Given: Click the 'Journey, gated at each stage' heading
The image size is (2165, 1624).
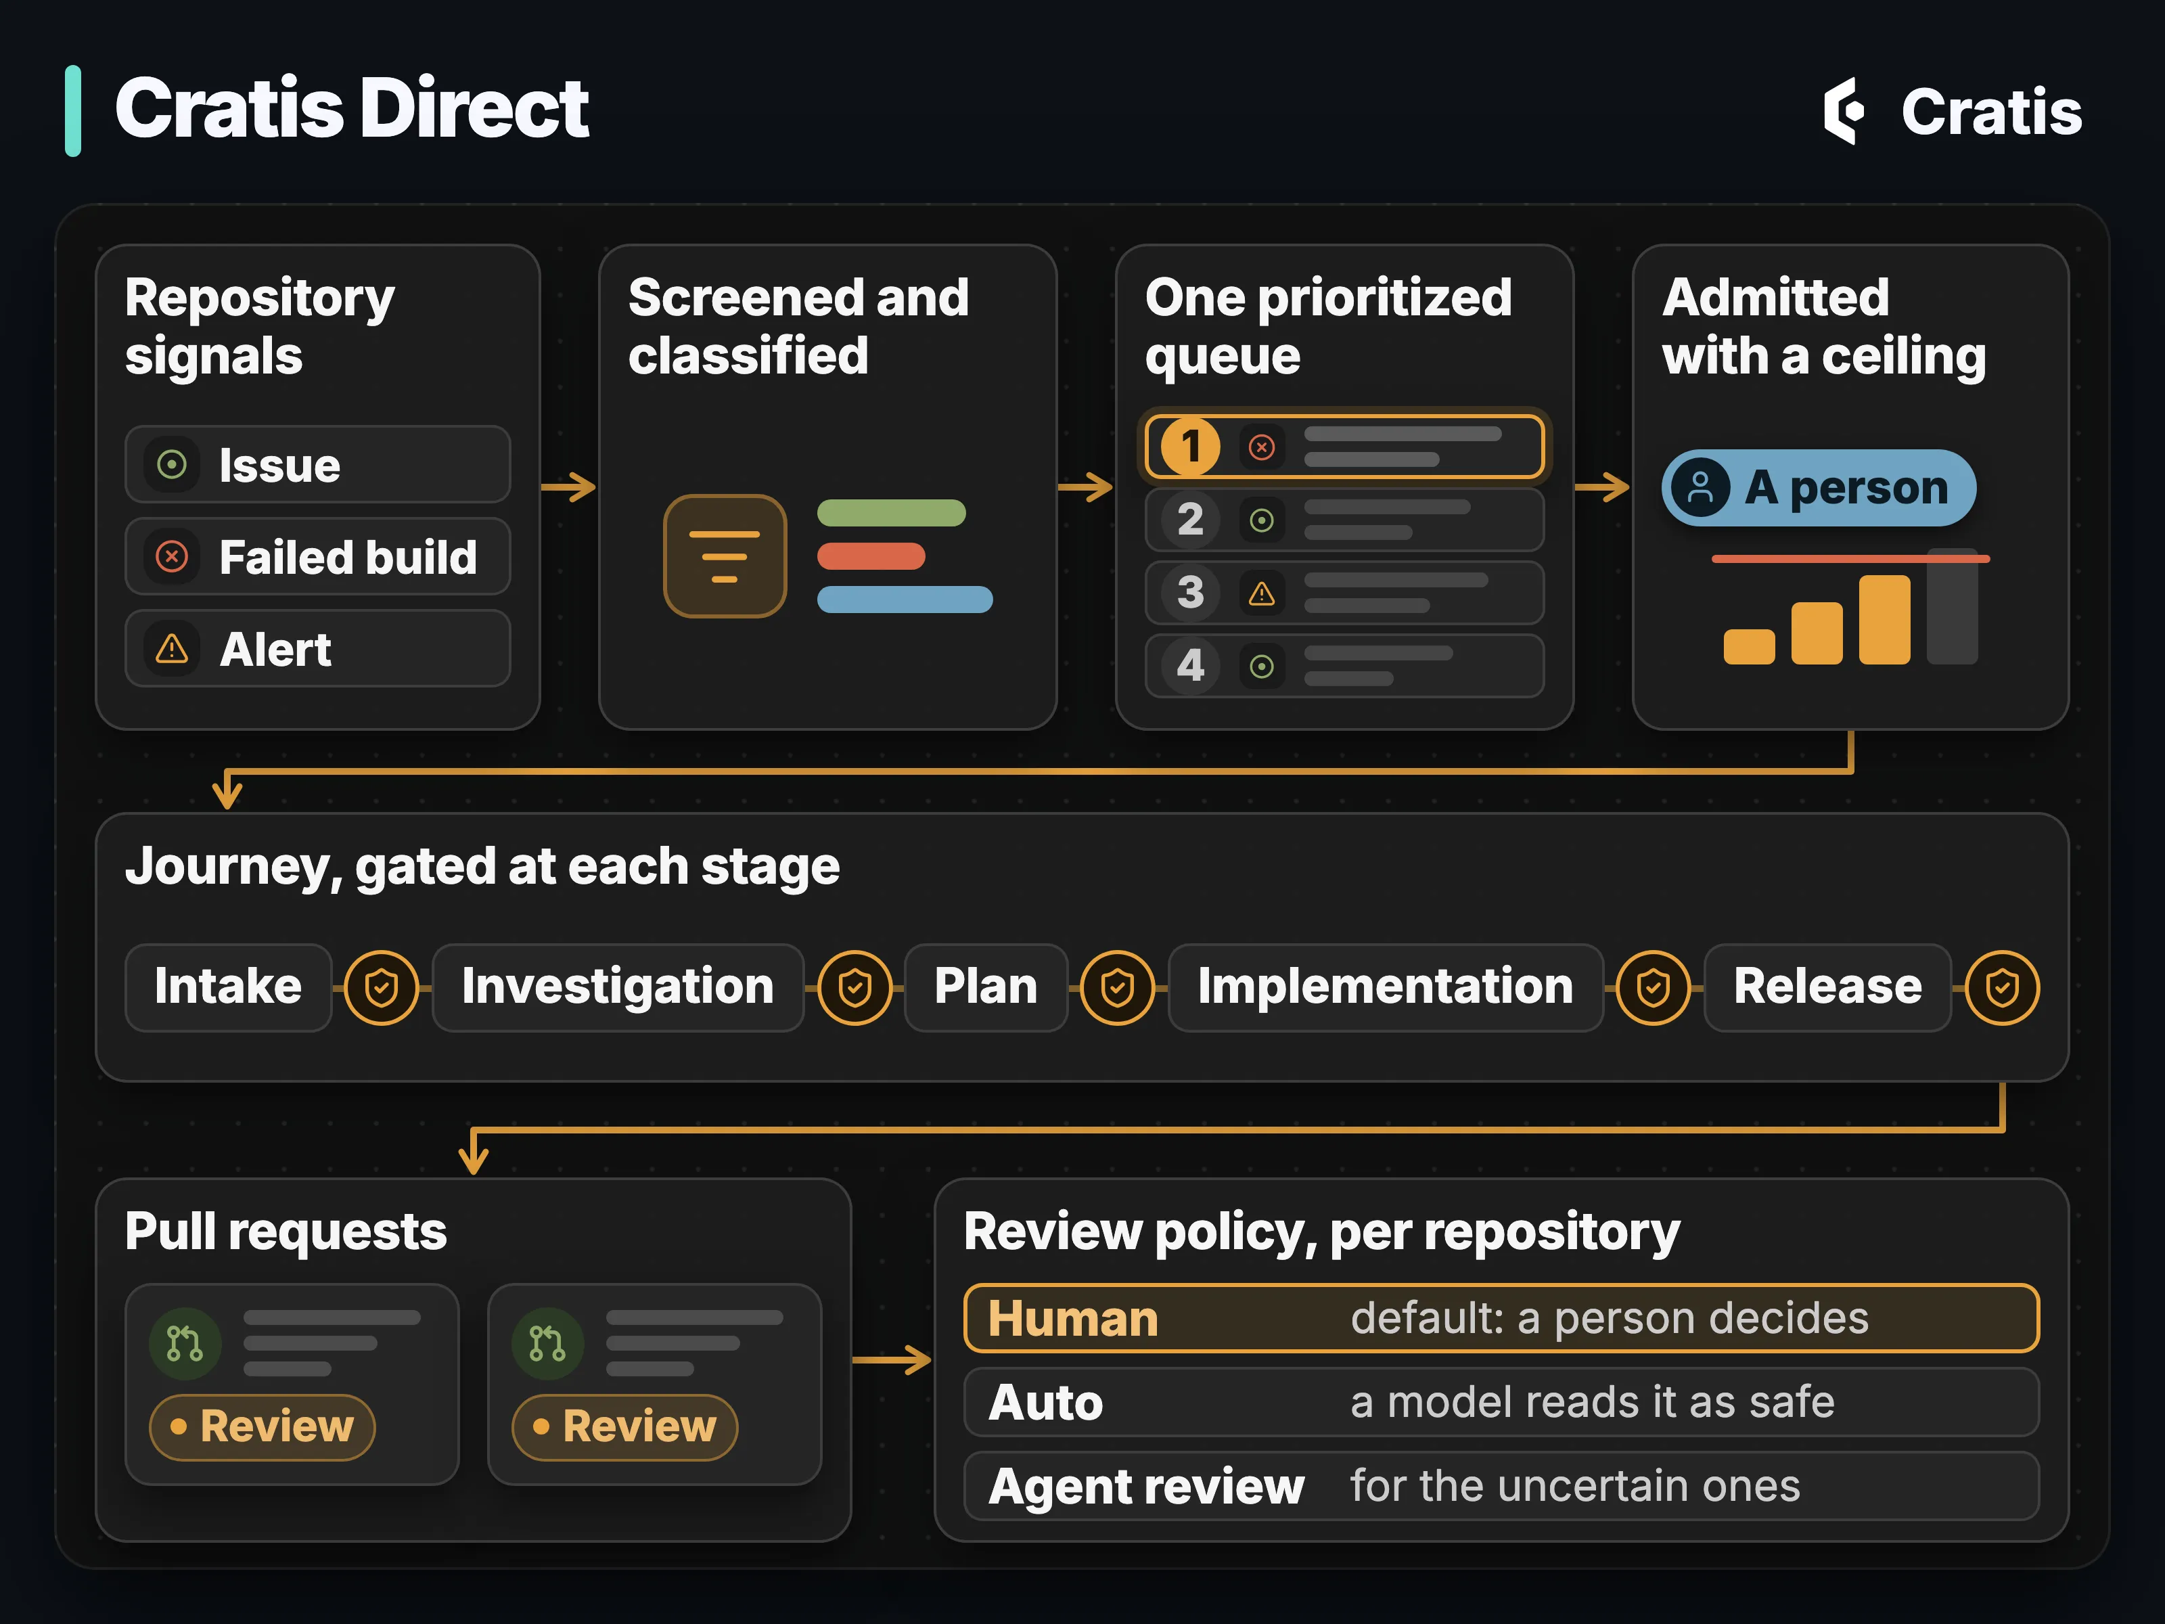Looking at the screenshot, I should (482, 867).
